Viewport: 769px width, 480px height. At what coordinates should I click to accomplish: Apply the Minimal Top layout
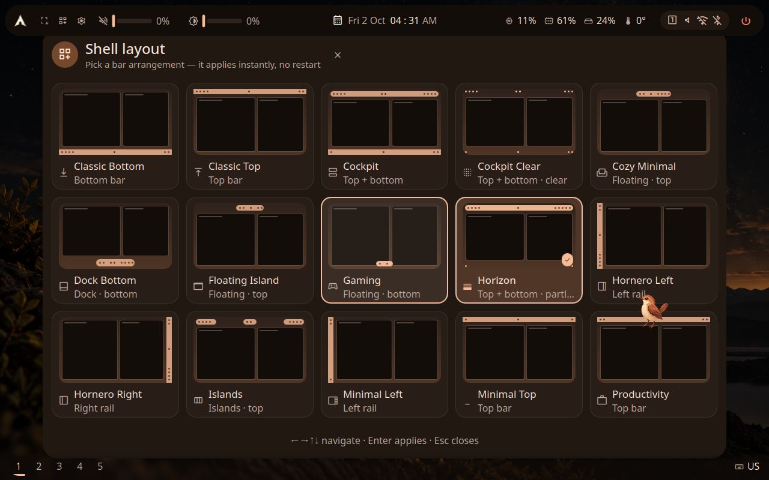pos(519,364)
